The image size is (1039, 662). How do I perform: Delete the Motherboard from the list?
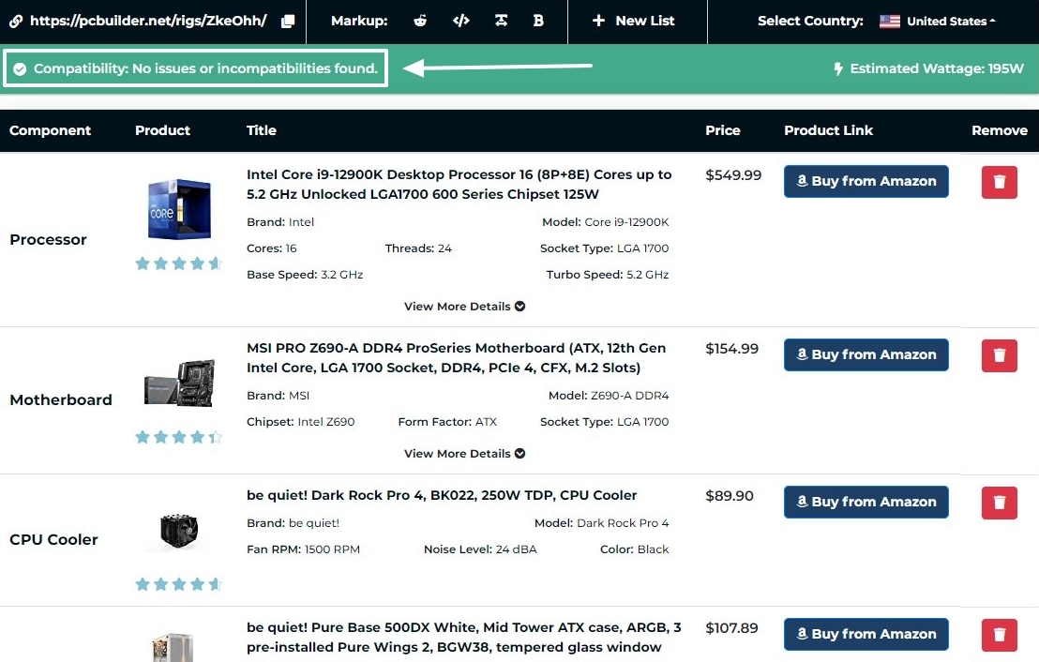click(999, 355)
